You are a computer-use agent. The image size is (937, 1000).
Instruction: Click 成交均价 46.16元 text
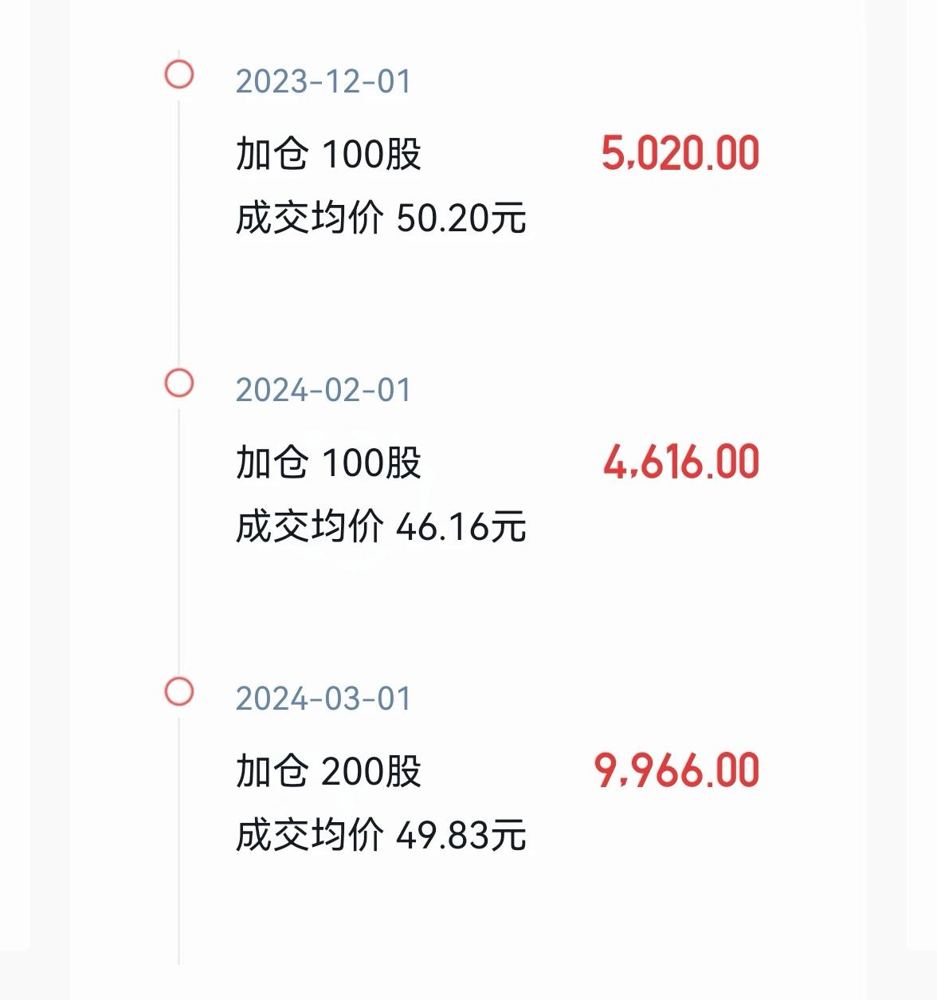tap(381, 526)
